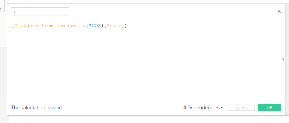This screenshot has width=289, height=123.
Task: Close the calculation editor dialog
Action: 279,11
